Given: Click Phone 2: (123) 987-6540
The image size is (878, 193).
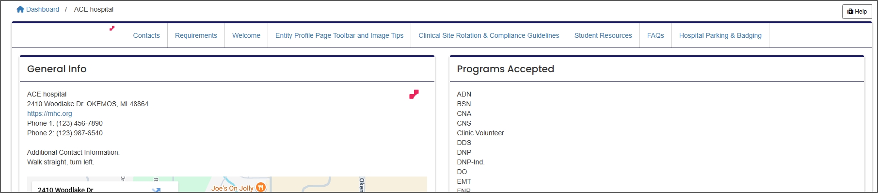Looking at the screenshot, I should pyautogui.click(x=65, y=133).
